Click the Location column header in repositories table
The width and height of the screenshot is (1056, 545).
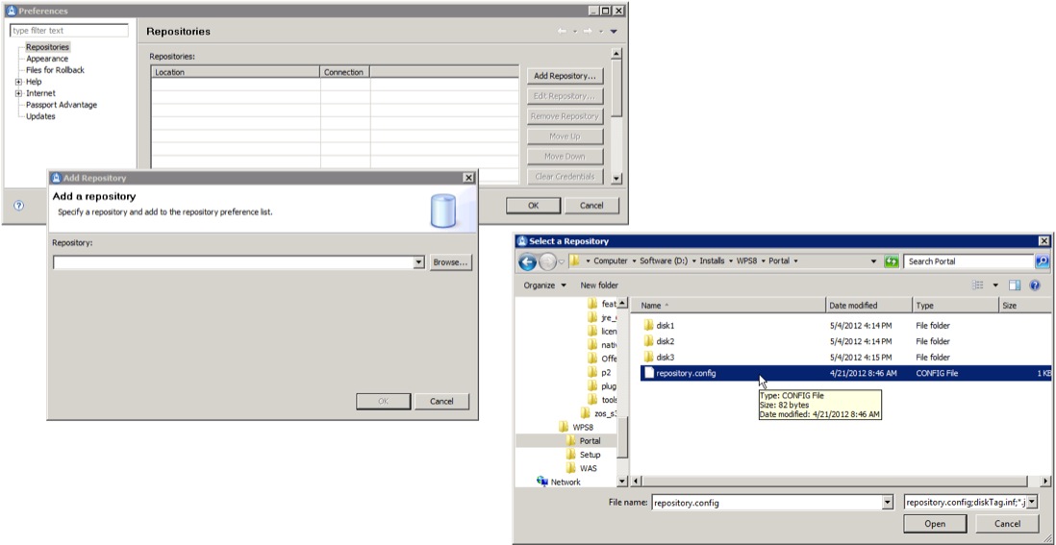click(235, 72)
